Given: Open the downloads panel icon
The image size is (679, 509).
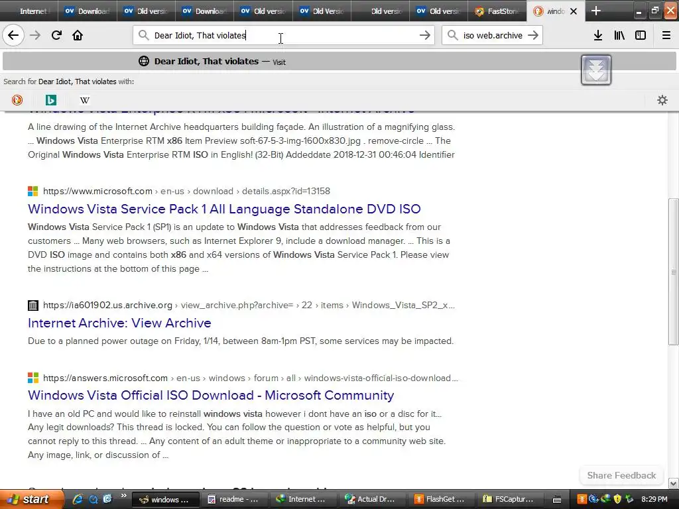Looking at the screenshot, I should coord(597,35).
